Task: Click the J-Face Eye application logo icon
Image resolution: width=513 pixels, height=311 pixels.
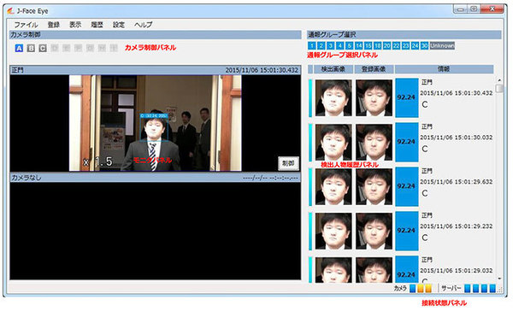Action: 10,11
